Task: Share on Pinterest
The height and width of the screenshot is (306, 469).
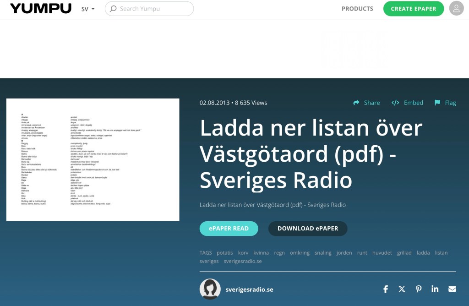Action: tap(419, 289)
